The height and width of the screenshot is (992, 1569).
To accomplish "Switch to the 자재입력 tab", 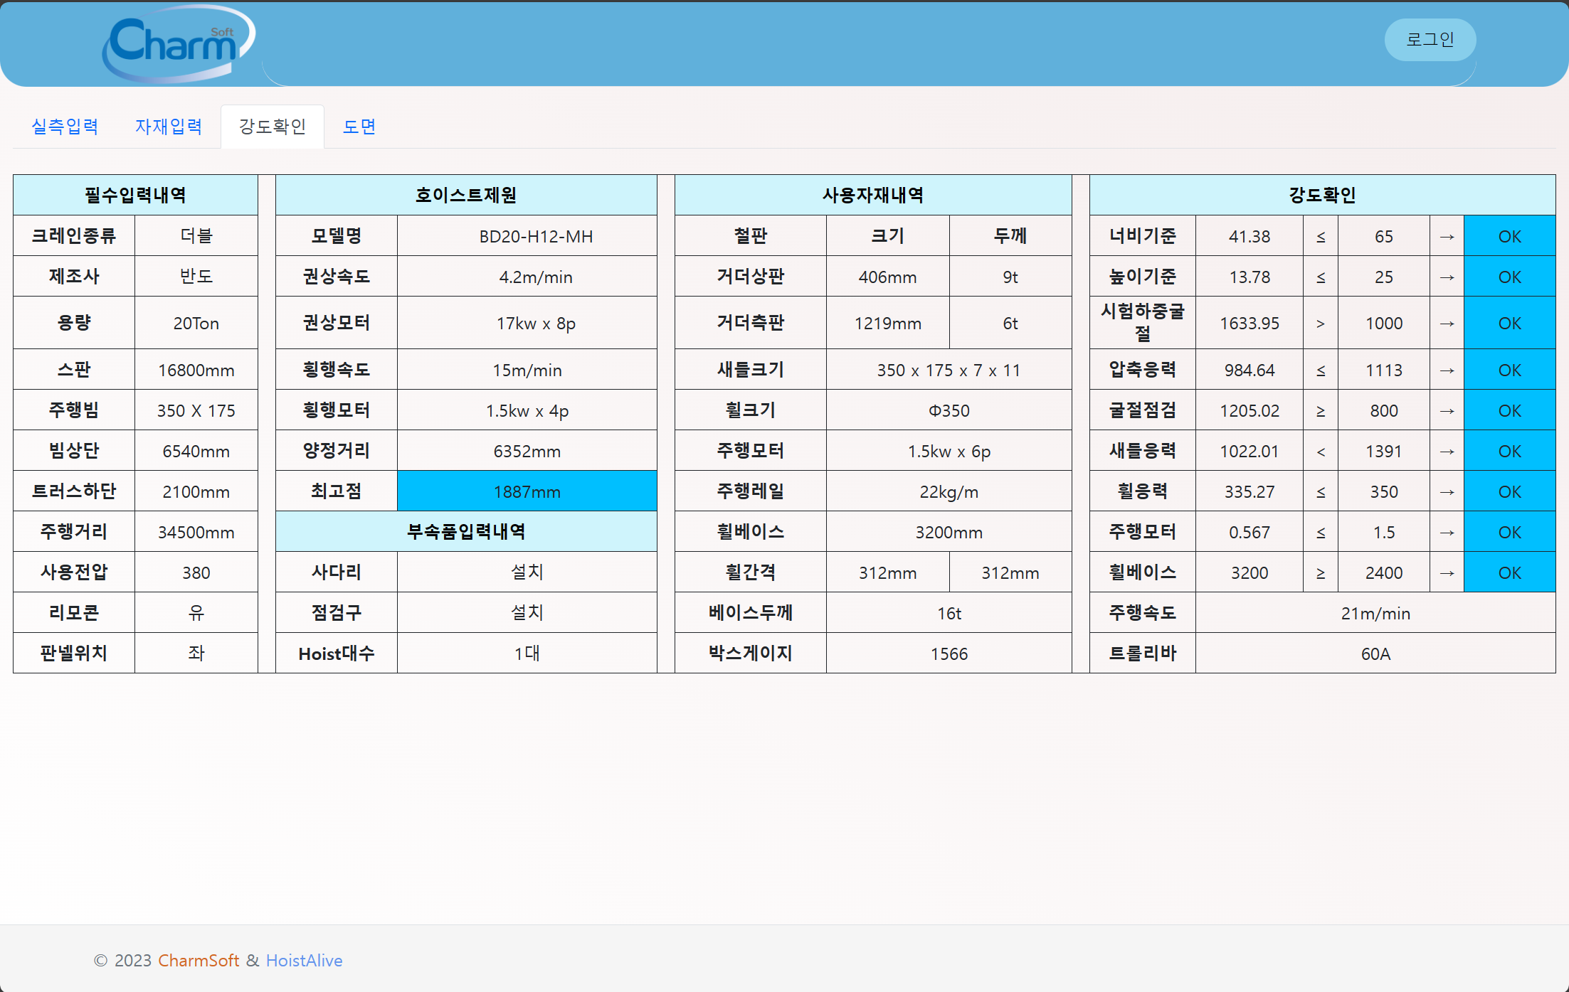I will pos(169,127).
